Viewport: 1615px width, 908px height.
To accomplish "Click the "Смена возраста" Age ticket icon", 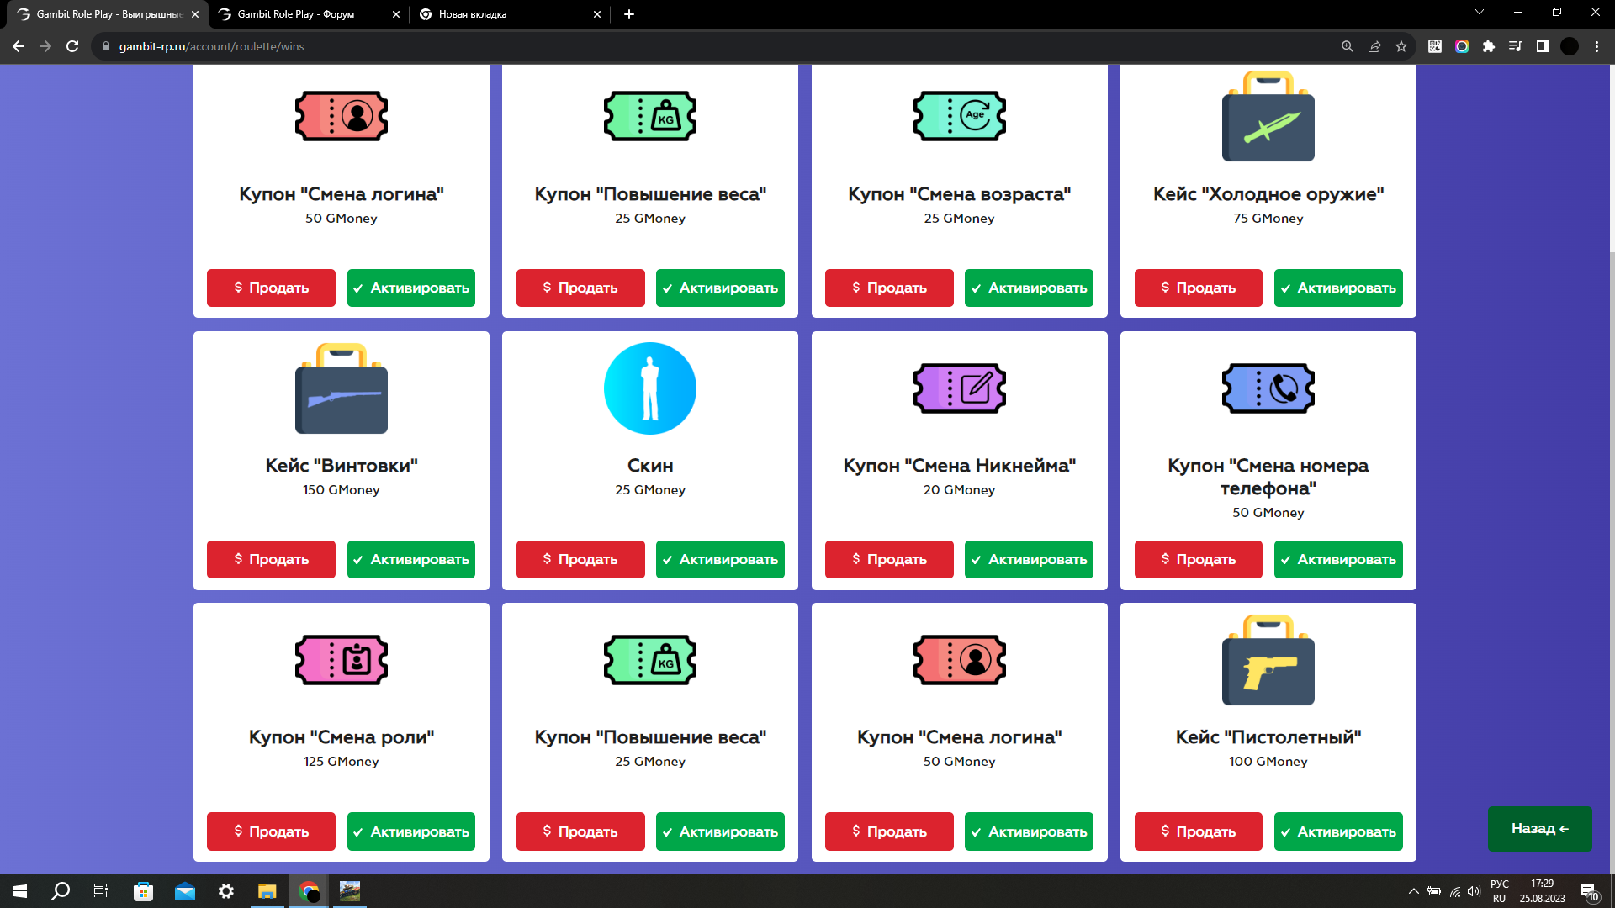I will [x=959, y=116].
